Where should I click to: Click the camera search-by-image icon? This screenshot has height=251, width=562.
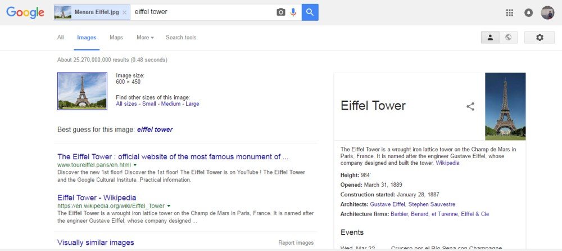click(280, 12)
